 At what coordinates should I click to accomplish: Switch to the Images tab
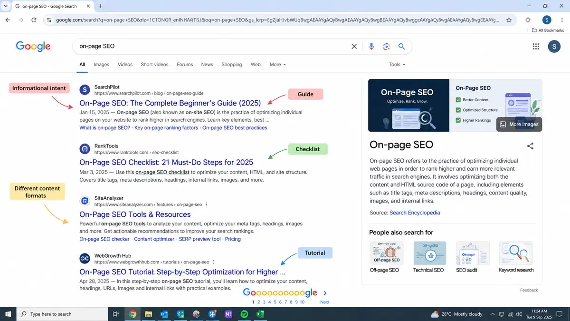(101, 64)
